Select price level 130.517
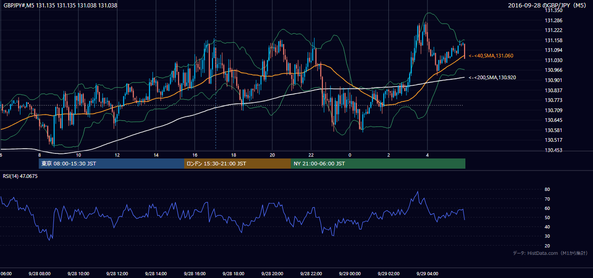The height and width of the screenshot is (278, 593). point(554,140)
